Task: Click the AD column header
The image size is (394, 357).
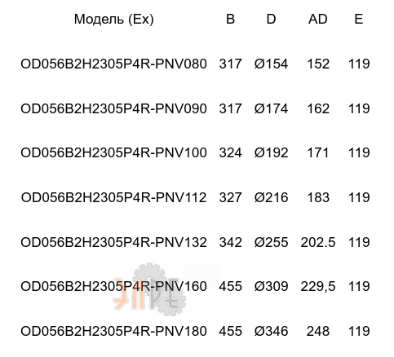Action: tap(318, 20)
